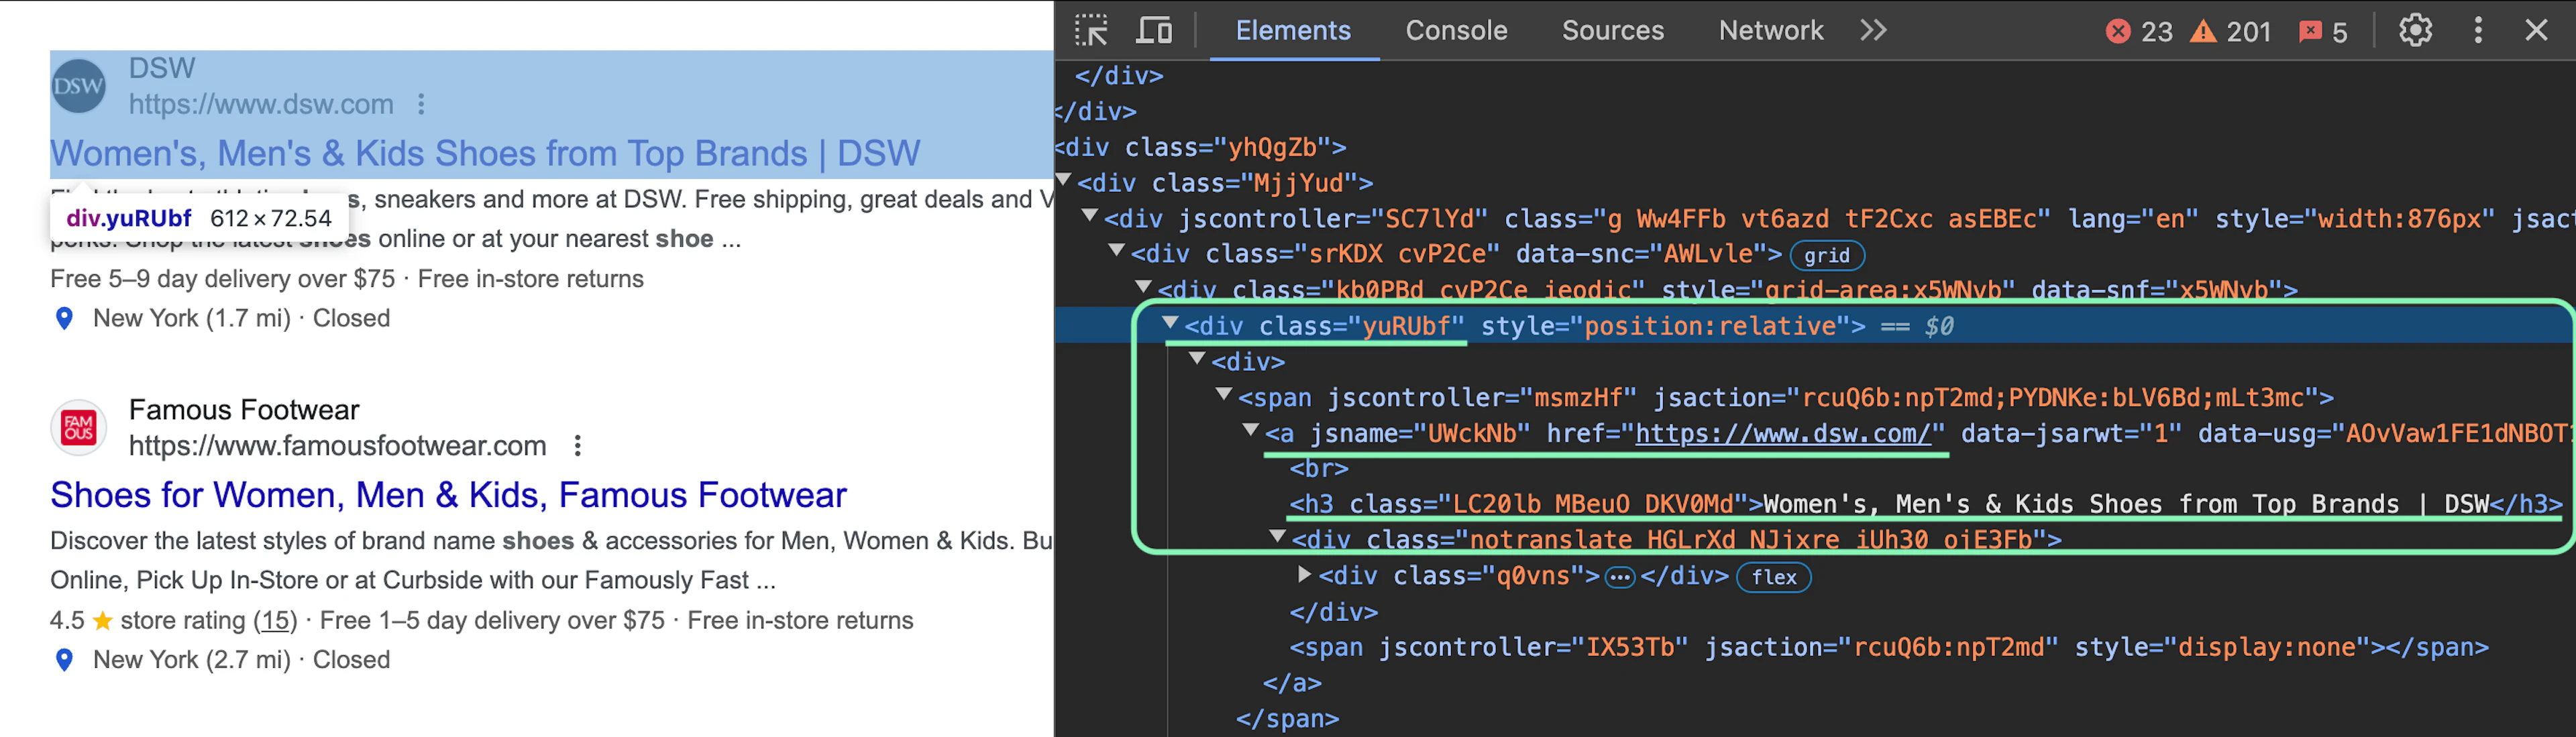Switch to the Sources tab

tap(1612, 30)
